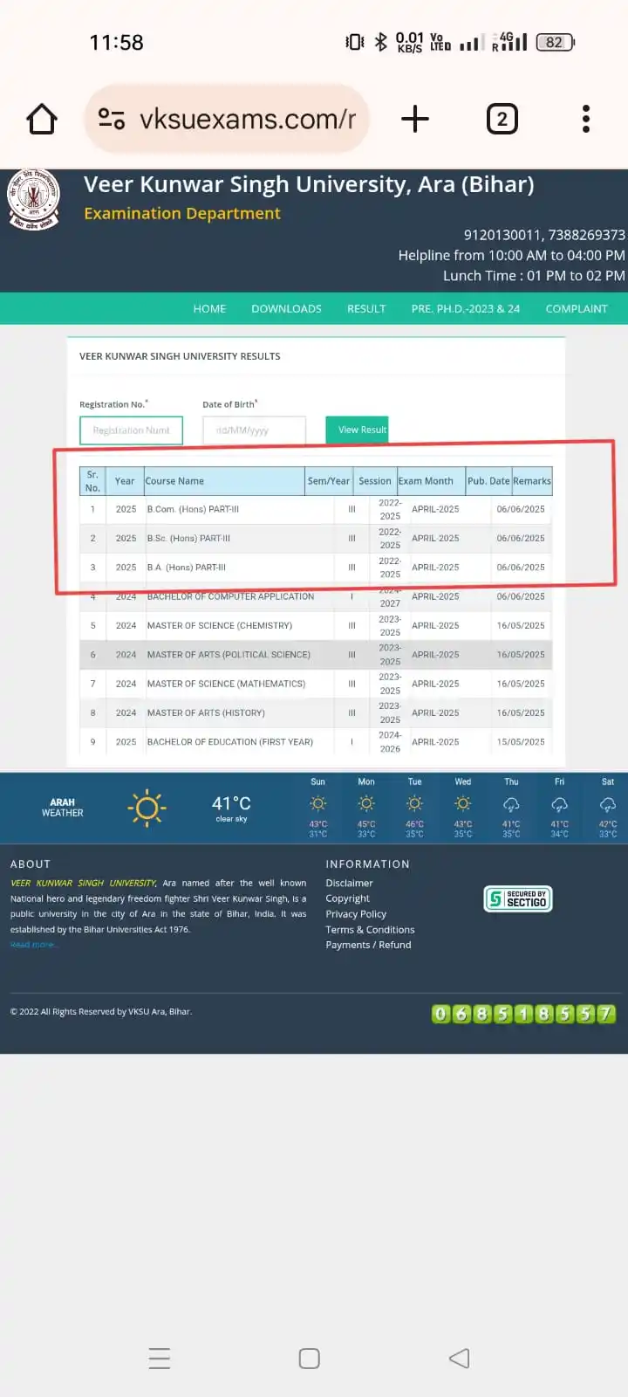Tap Android back triangle button
The image size is (628, 1397).
[x=460, y=1359]
